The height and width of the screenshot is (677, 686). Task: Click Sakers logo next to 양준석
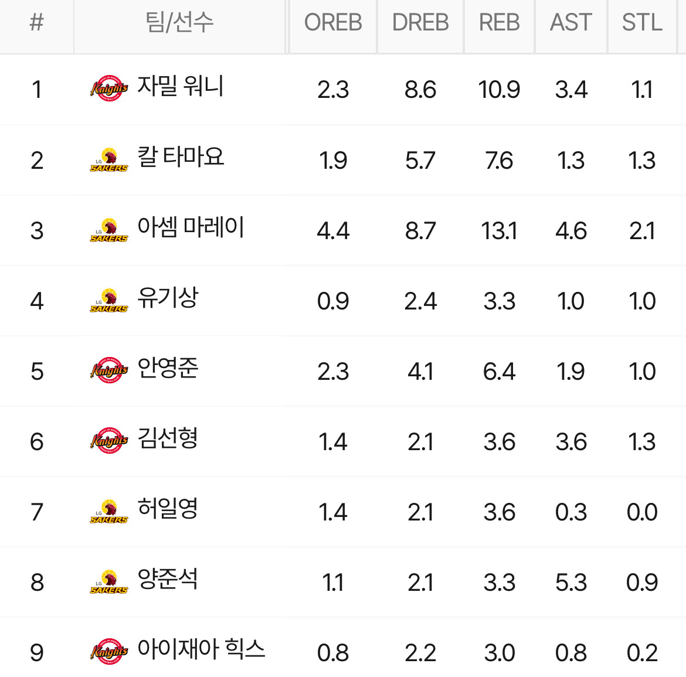click(x=109, y=581)
